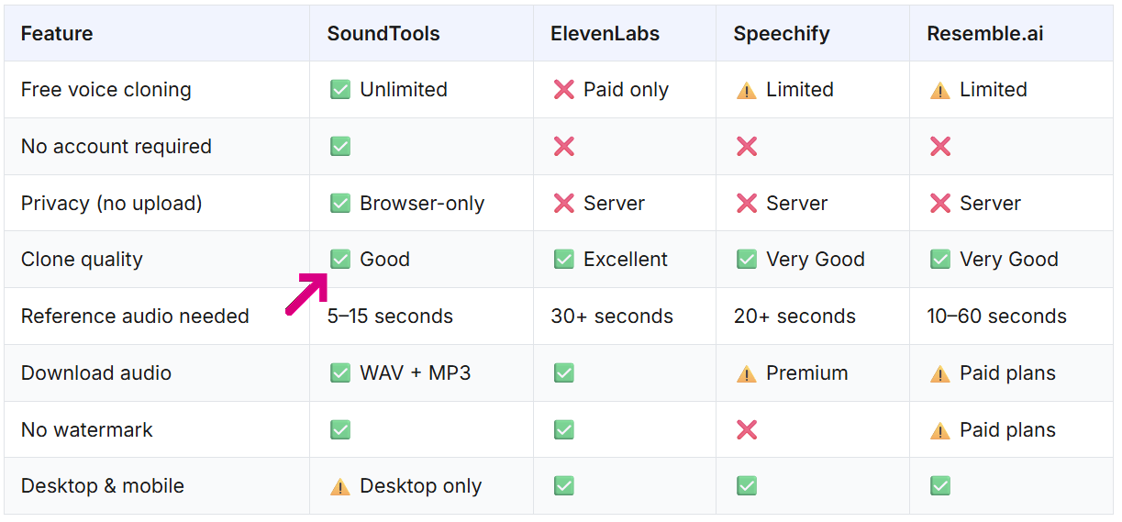Screen dimensions: 1122x522
Task: Click the green checkmark beside Excellent
Action: click(563, 260)
